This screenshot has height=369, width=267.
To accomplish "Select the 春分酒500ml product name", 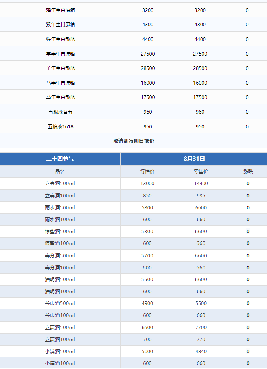I will coord(60,255).
